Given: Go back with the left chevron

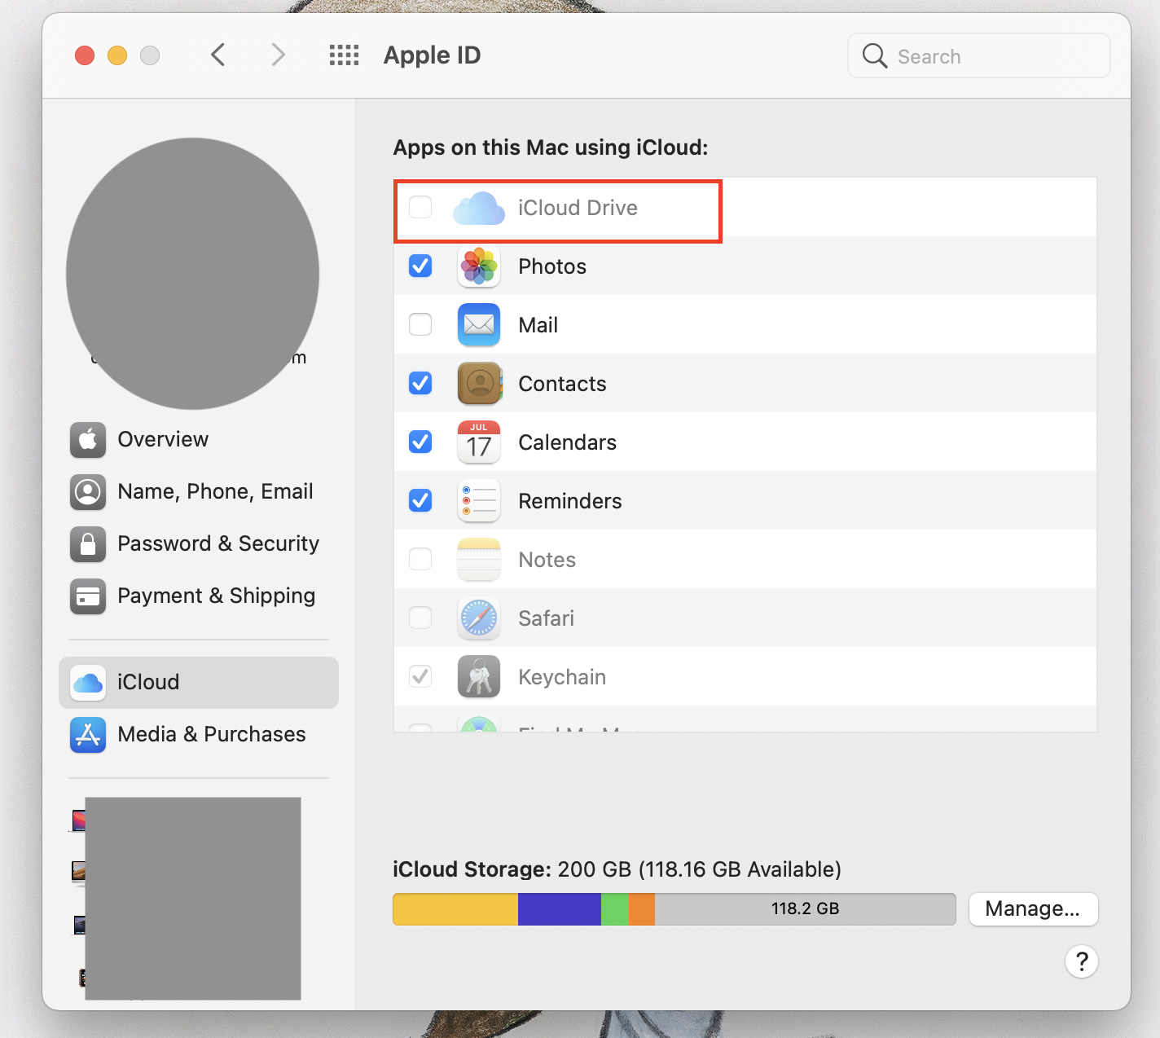Looking at the screenshot, I should (x=217, y=55).
